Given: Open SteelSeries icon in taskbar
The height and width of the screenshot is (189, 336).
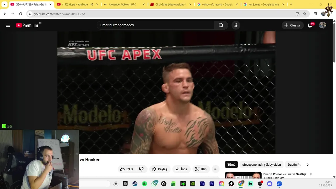Looking at the screenshot, I should (116, 184).
